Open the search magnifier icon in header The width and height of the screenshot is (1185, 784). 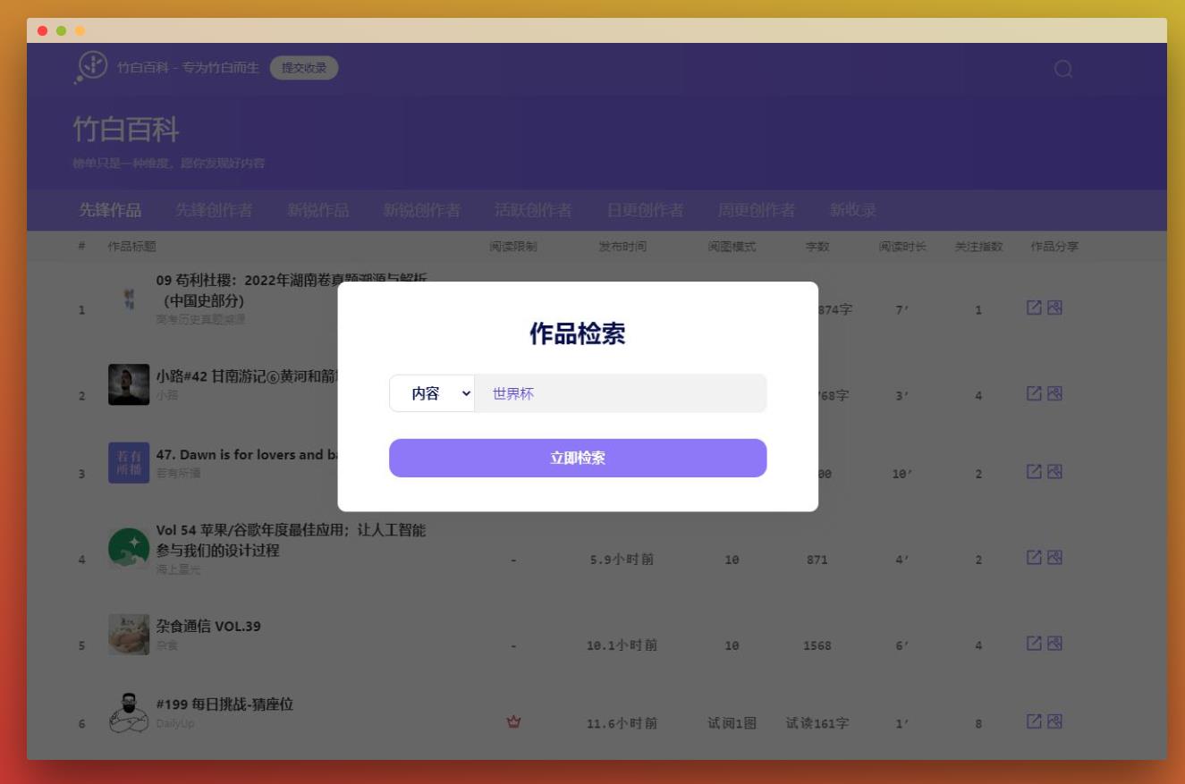[1062, 69]
